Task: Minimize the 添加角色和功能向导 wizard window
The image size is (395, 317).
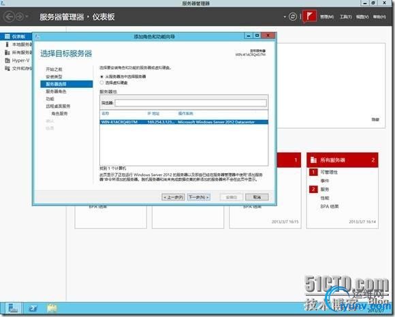Action: 249,36
